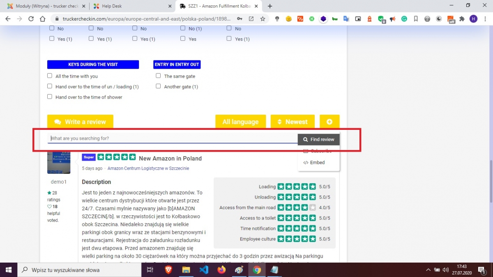Enable 'The same gate' checkbox

click(158, 76)
